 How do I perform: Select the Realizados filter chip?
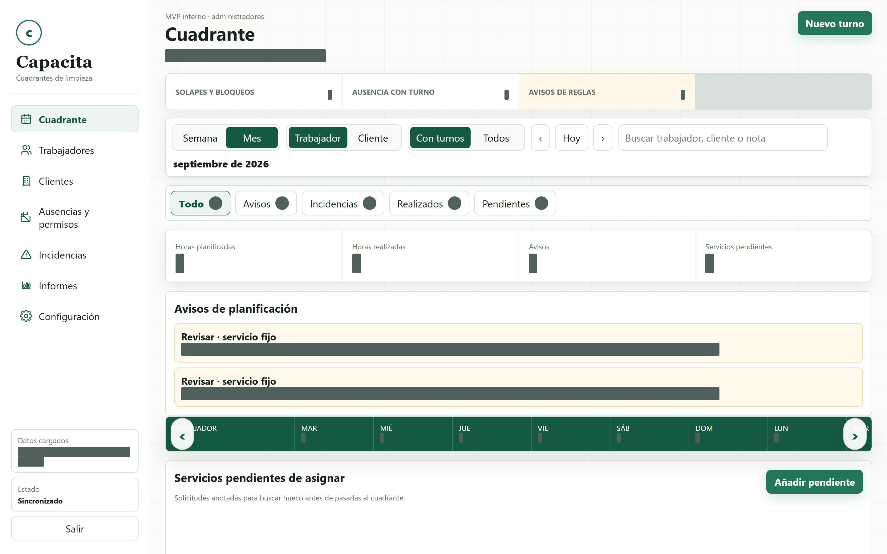pyautogui.click(x=429, y=203)
